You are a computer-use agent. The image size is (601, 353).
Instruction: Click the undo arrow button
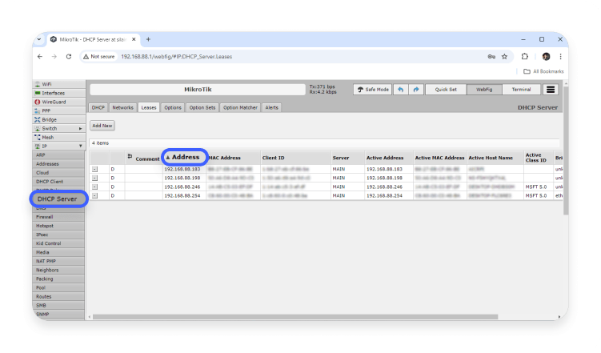401,90
